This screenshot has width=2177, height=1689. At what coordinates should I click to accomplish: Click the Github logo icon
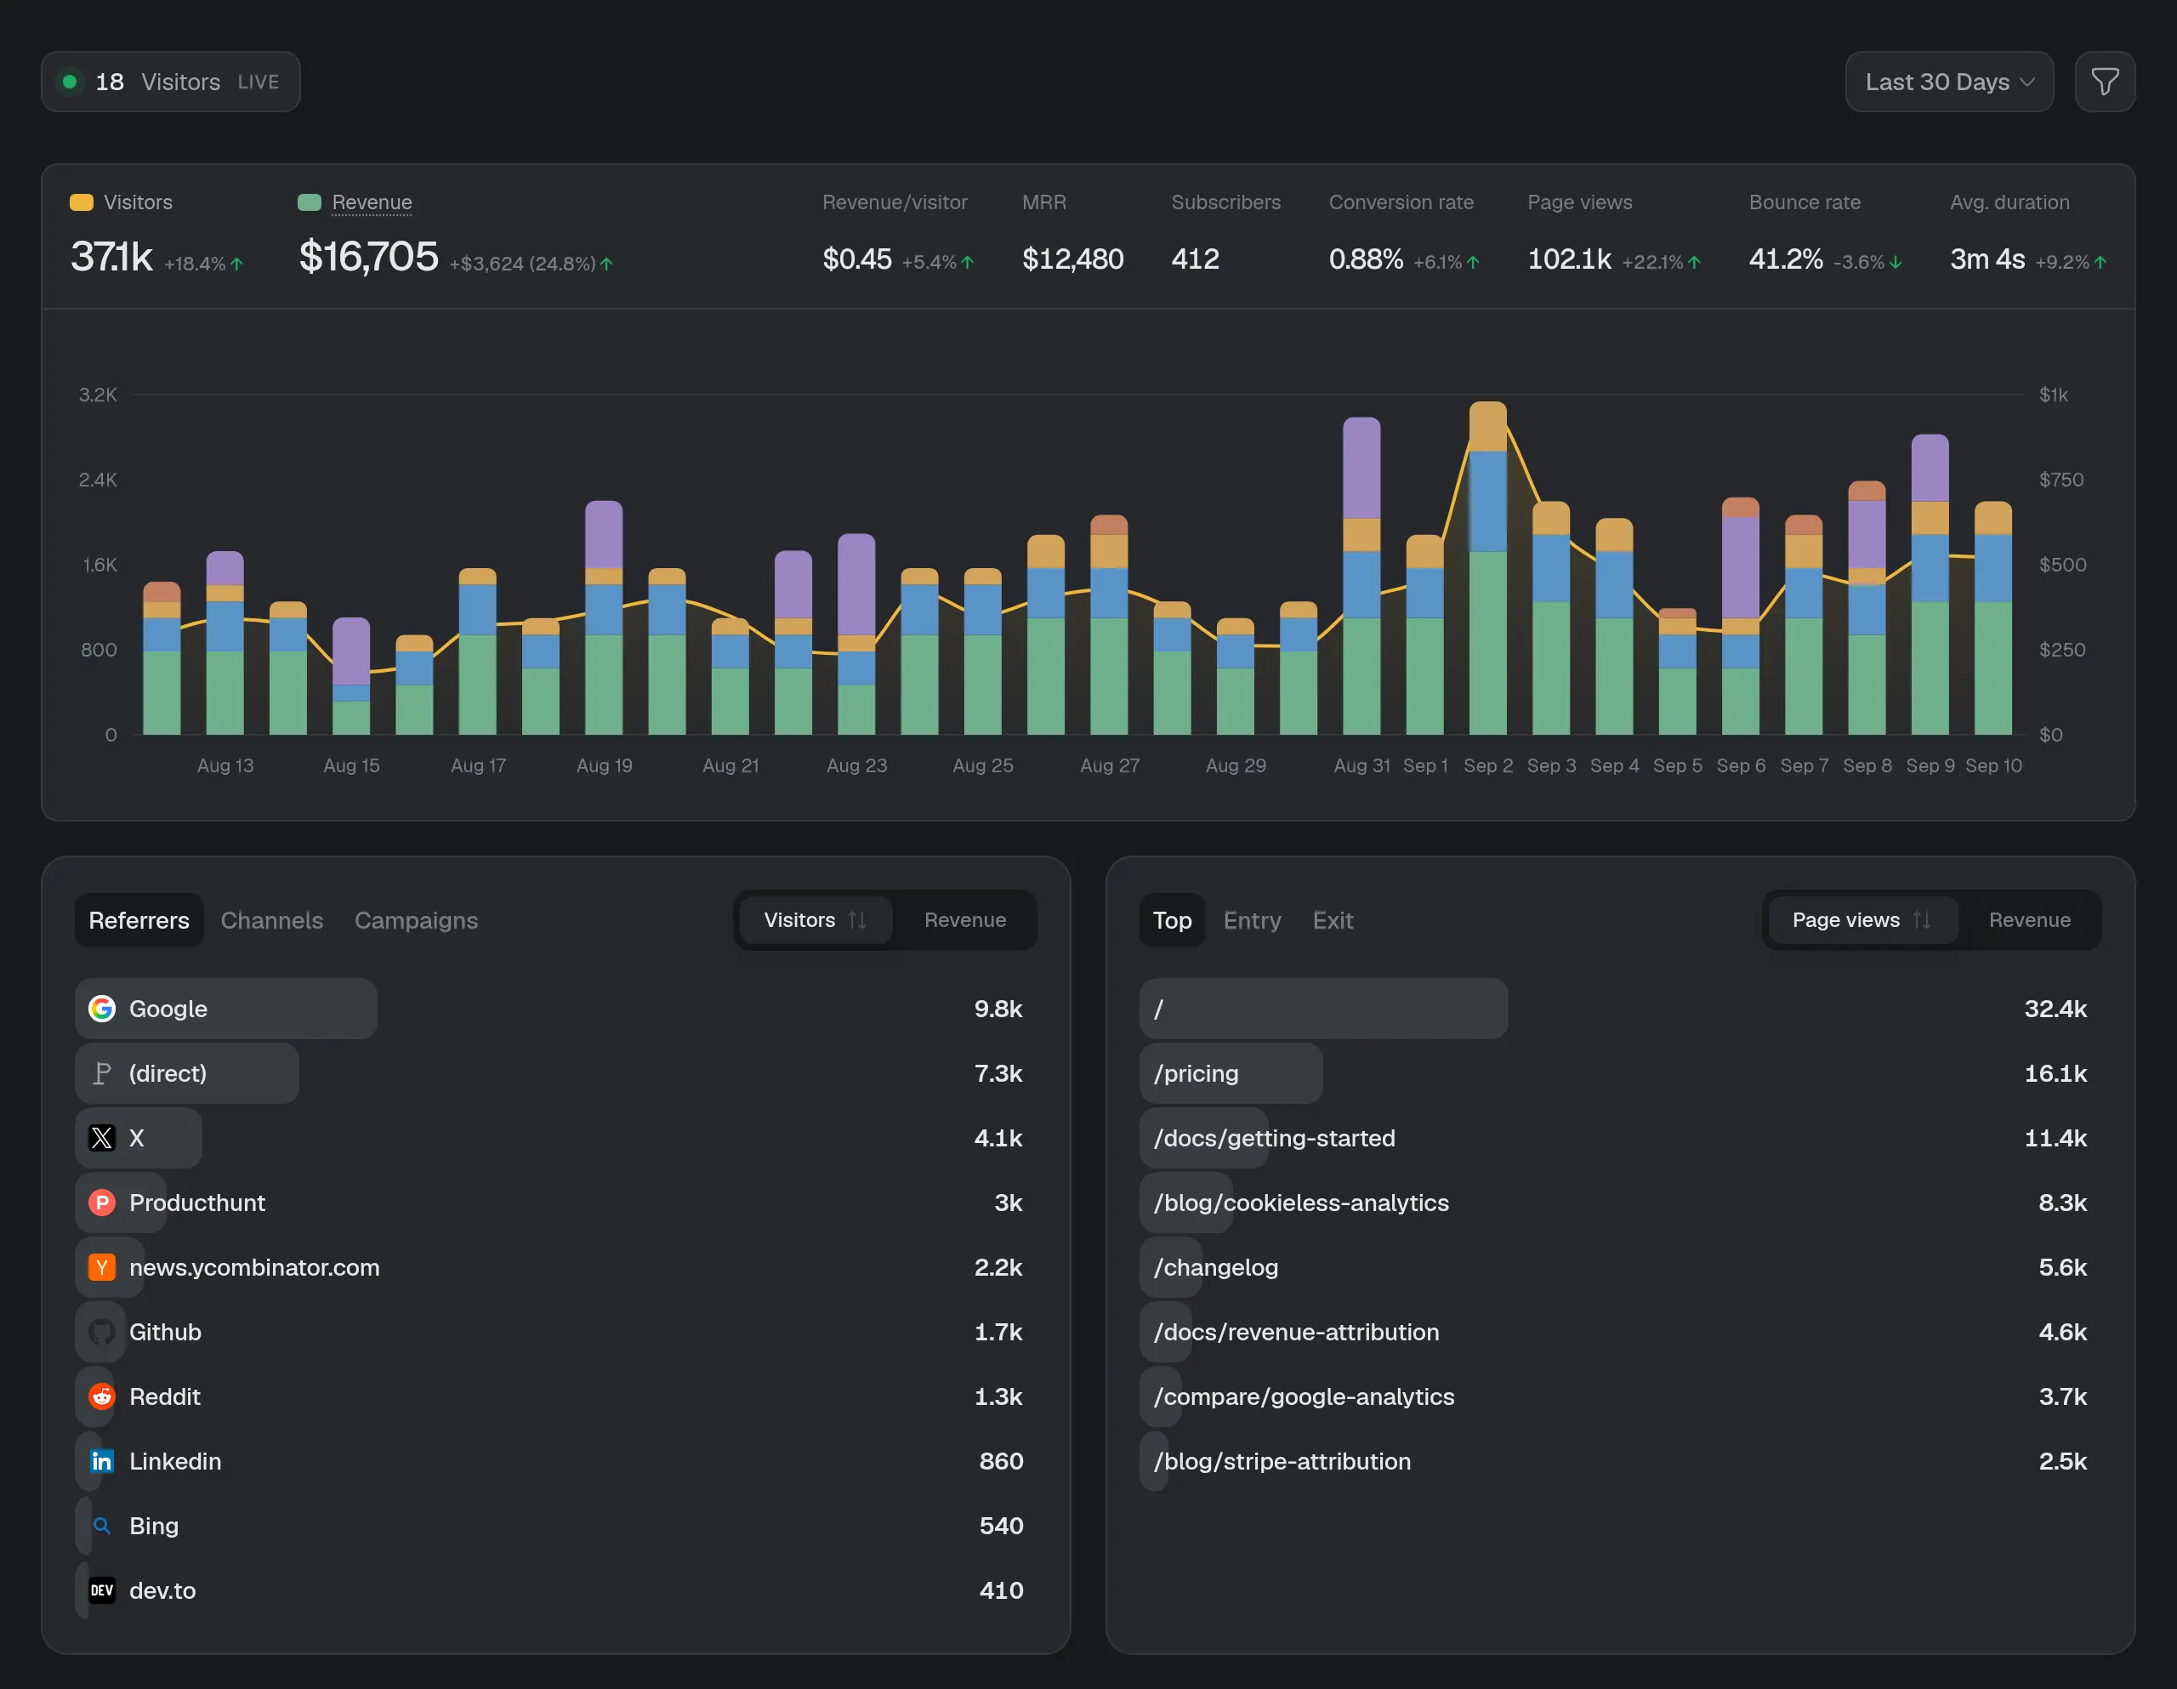102,1332
